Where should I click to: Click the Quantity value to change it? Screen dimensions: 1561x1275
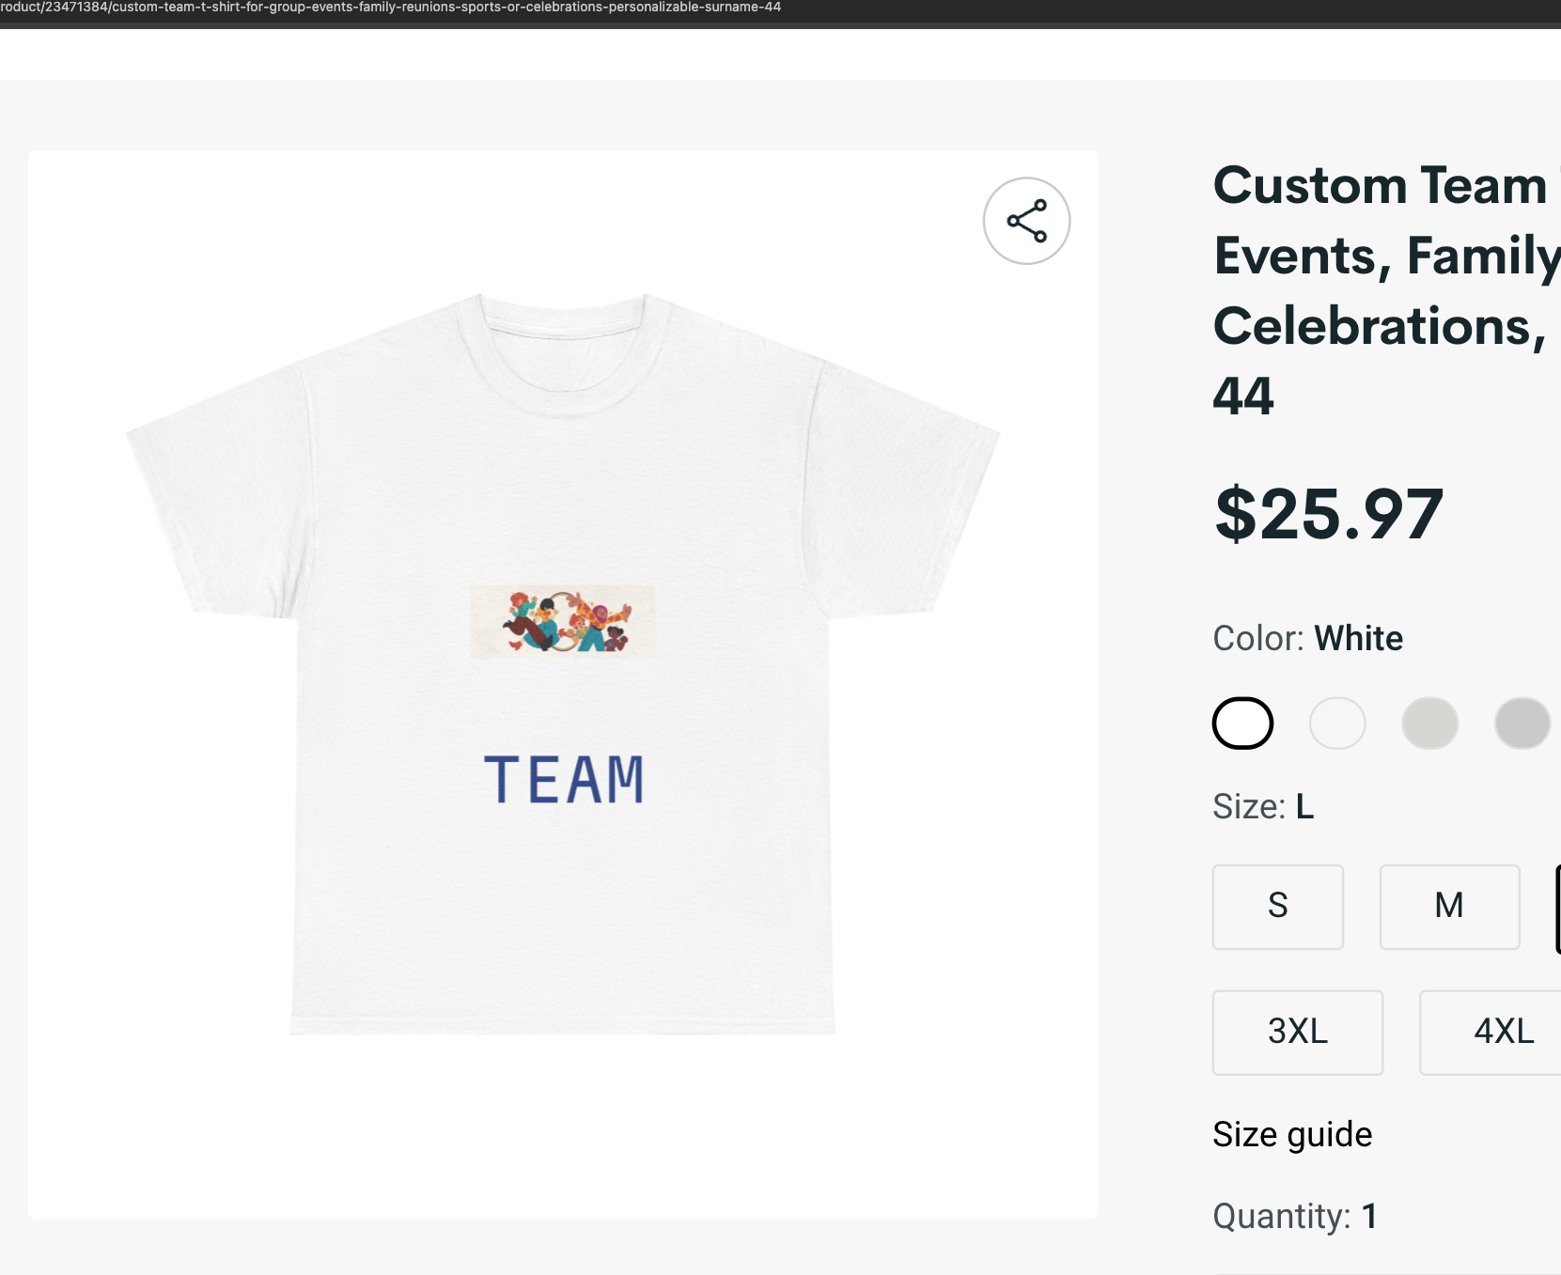pyautogui.click(x=1369, y=1215)
